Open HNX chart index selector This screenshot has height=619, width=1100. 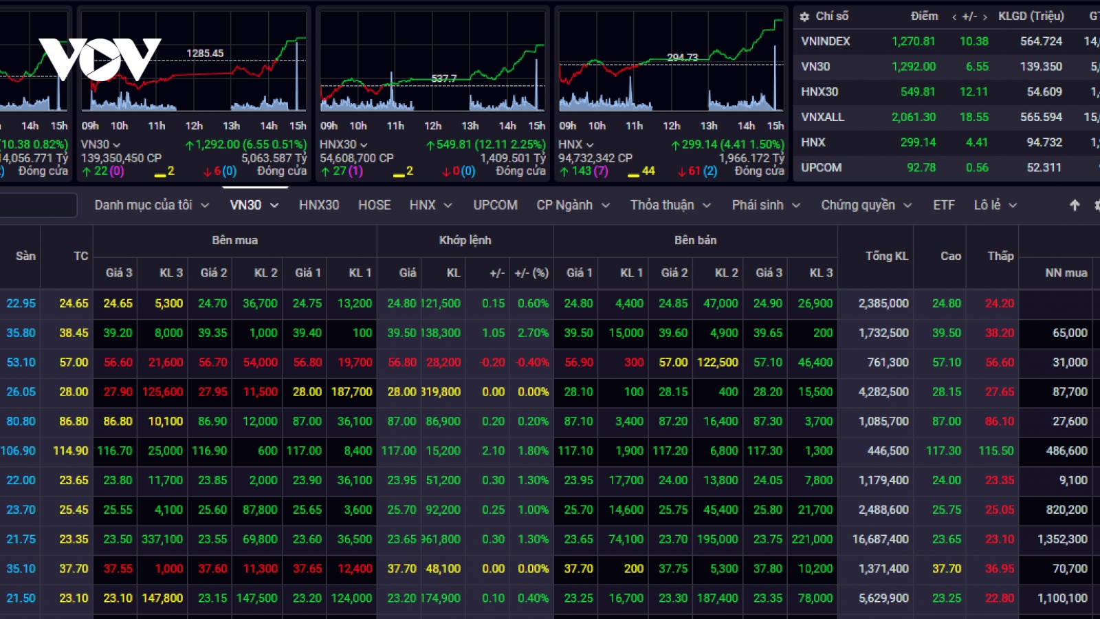[x=576, y=144]
